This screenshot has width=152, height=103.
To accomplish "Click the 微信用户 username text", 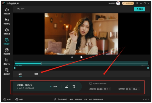I will 112,4.
